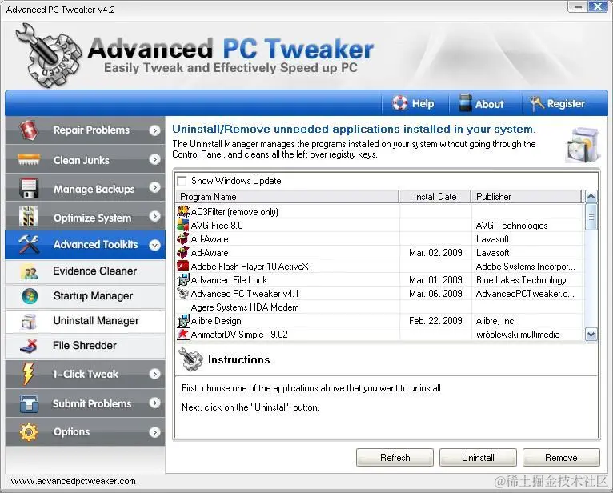Click the AC3Filter program icon
613x493 pixels.
coord(183,212)
